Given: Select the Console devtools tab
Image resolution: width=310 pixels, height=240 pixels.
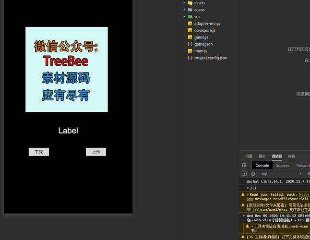Looking at the screenshot, I should pyautogui.click(x=262, y=166).
